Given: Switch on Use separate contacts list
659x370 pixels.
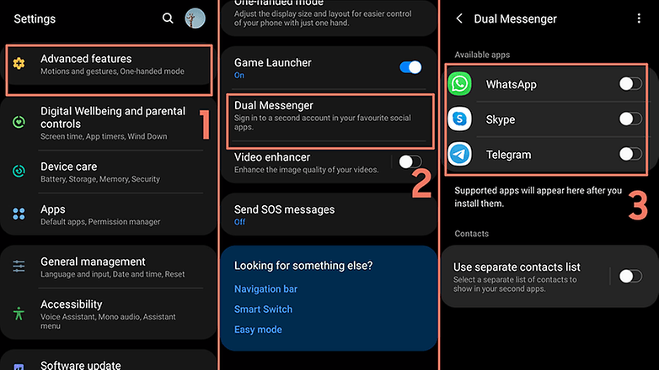Looking at the screenshot, I should [630, 276].
